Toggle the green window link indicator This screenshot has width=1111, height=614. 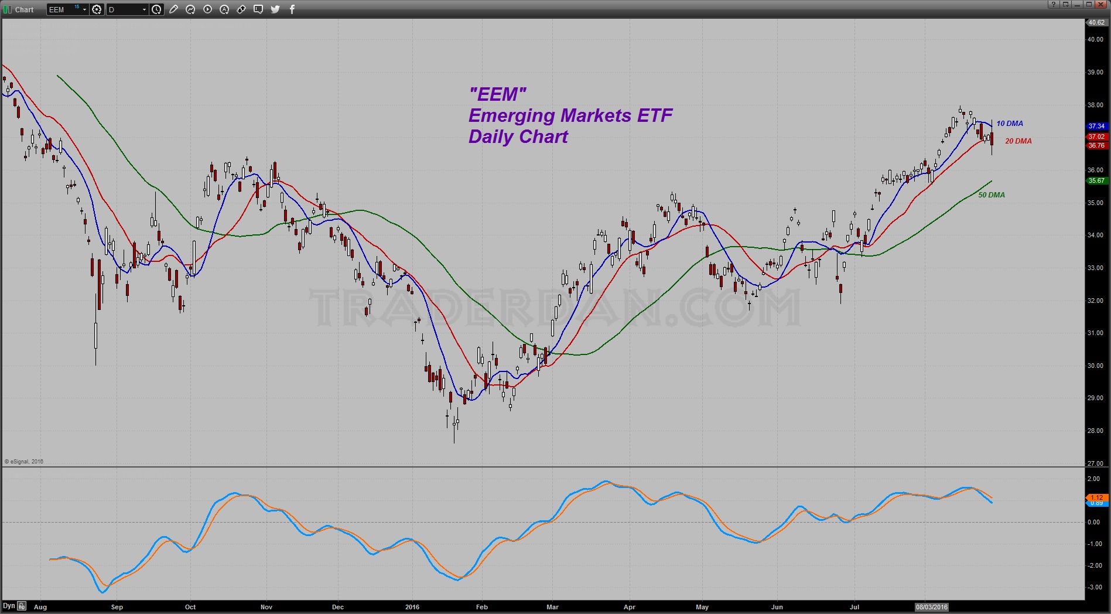(x=7, y=9)
